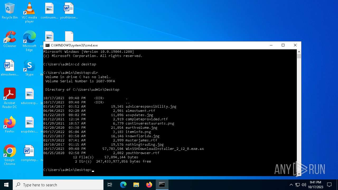Launch Skype desktop shortcut
The height and width of the screenshot is (190, 338).
pos(29,68)
